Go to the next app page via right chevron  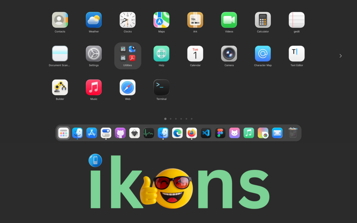tap(340, 56)
